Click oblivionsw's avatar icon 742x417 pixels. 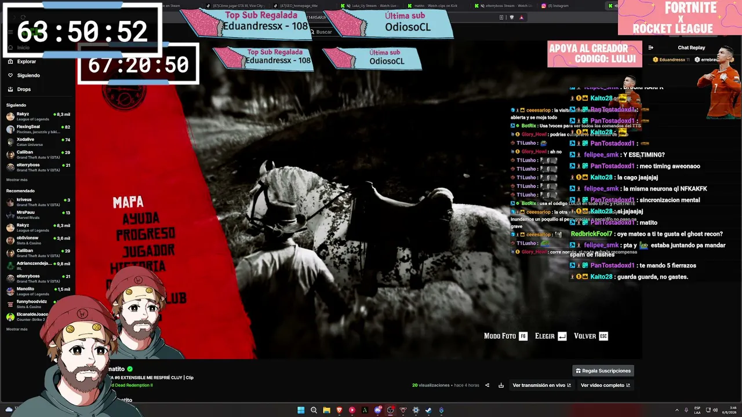click(10, 240)
